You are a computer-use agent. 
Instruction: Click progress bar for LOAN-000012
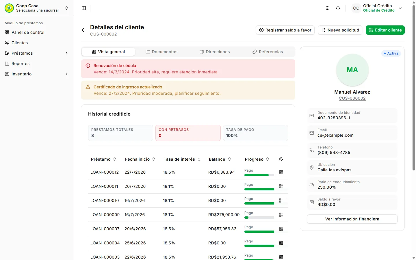[259, 175]
